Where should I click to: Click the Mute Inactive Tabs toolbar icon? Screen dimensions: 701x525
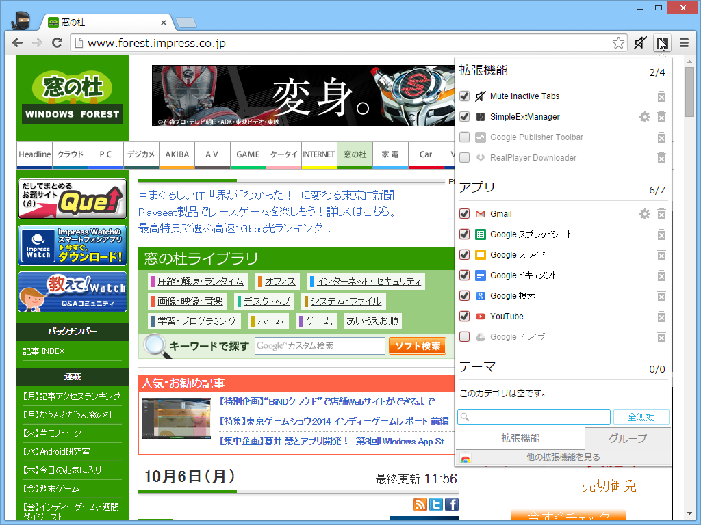(x=639, y=42)
